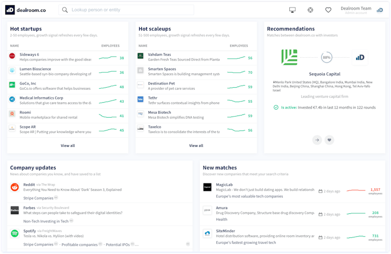
Task: Open Taxelco logo icon
Action: click(x=141, y=128)
